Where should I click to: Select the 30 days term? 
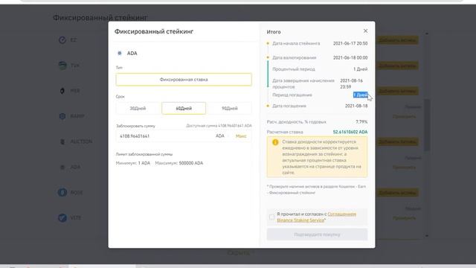(x=138, y=108)
